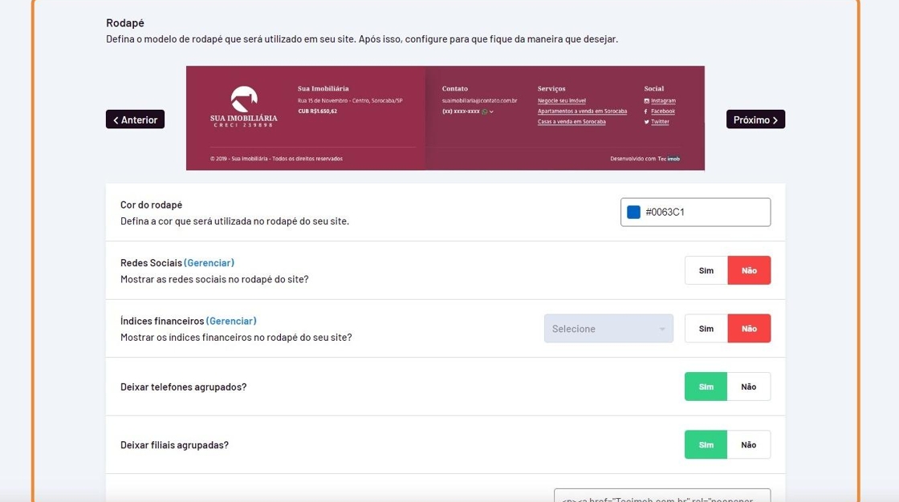This screenshot has height=502, width=899.
Task: Click the Twitter bird icon in preview
Action: [646, 122]
